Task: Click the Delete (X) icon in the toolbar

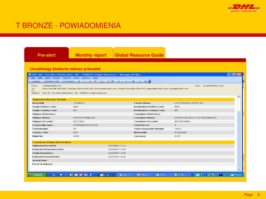Action: [113, 81]
